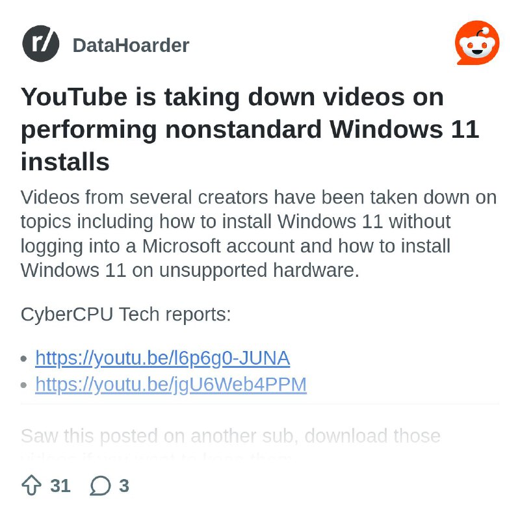Click the DataHoarder subreddit name
520x520 pixels.
coord(130,45)
